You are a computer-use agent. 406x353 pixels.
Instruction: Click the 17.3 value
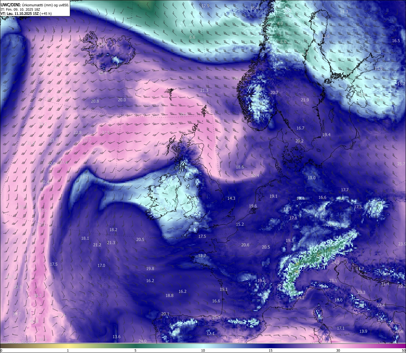[x=358, y=207]
